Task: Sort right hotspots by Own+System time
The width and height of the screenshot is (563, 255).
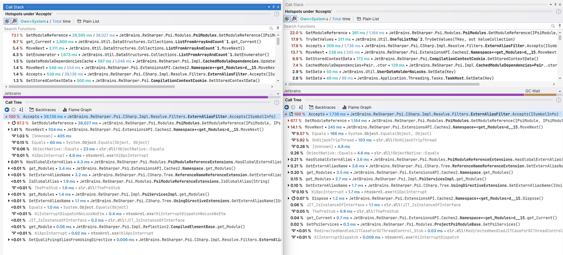Action: click(x=313, y=19)
